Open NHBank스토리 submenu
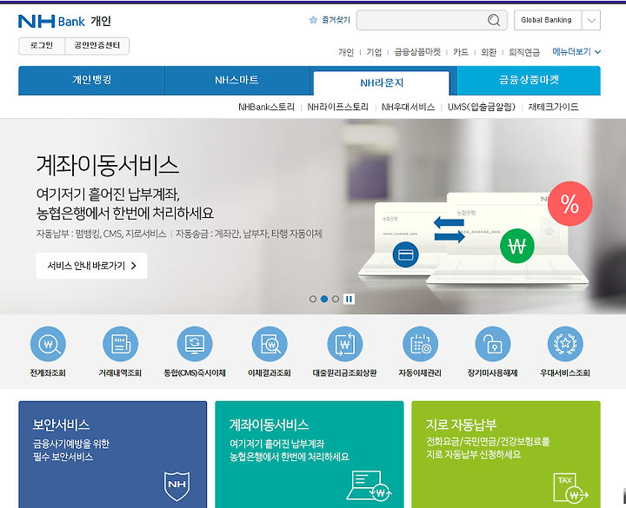626x508 pixels. point(266,107)
